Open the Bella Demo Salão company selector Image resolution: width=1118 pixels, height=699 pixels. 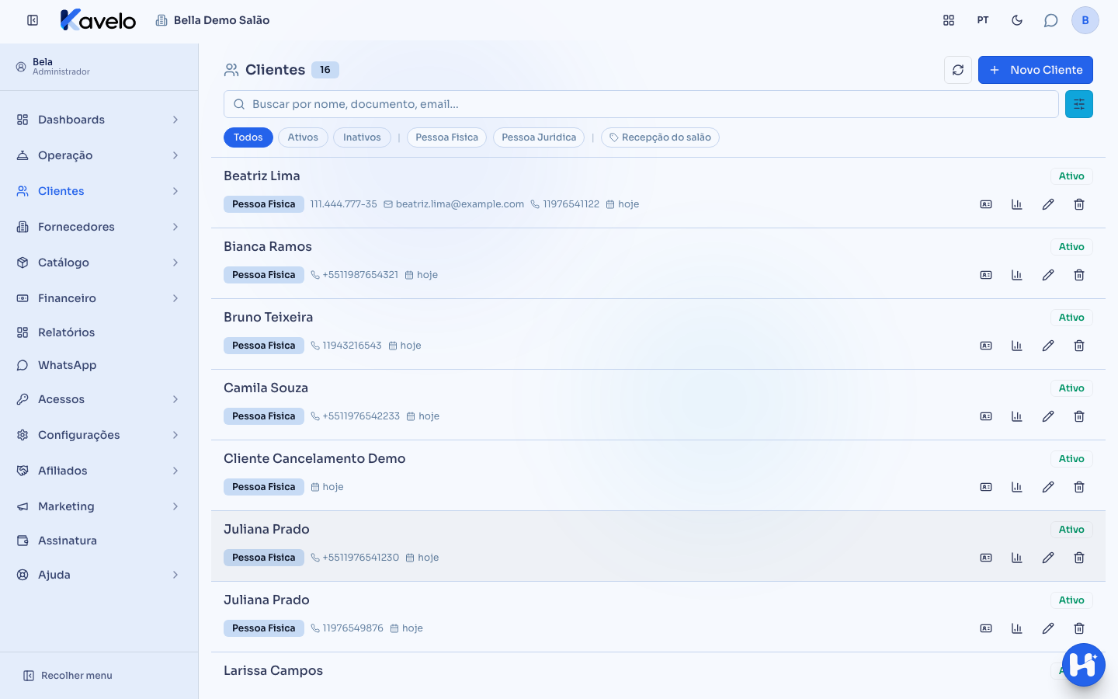(x=213, y=20)
